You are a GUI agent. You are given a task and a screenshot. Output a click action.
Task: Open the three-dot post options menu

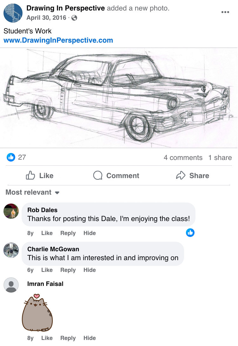point(225,12)
